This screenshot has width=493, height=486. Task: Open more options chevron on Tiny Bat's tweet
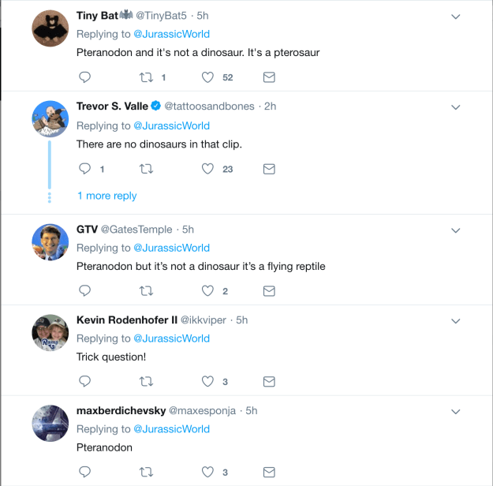(455, 17)
